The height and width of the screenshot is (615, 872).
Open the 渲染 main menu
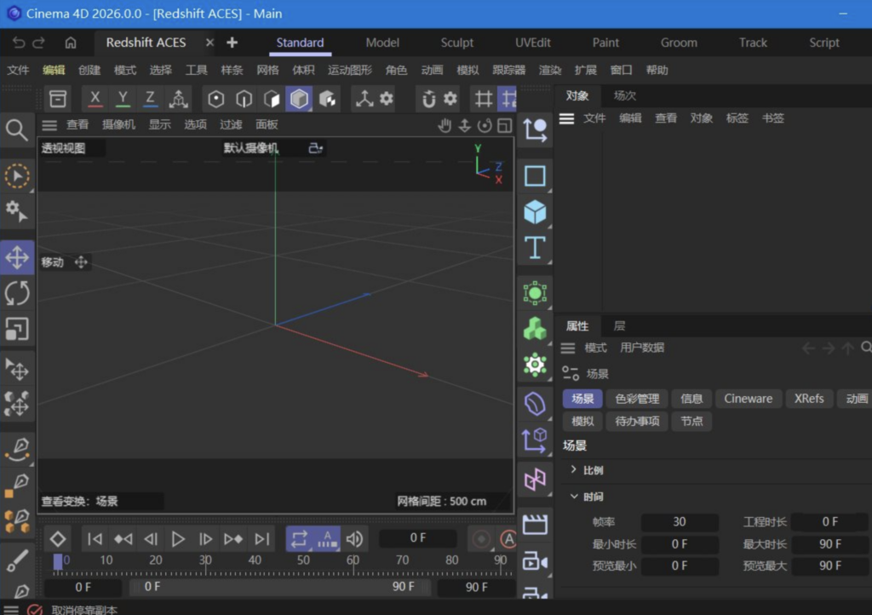[x=550, y=70]
